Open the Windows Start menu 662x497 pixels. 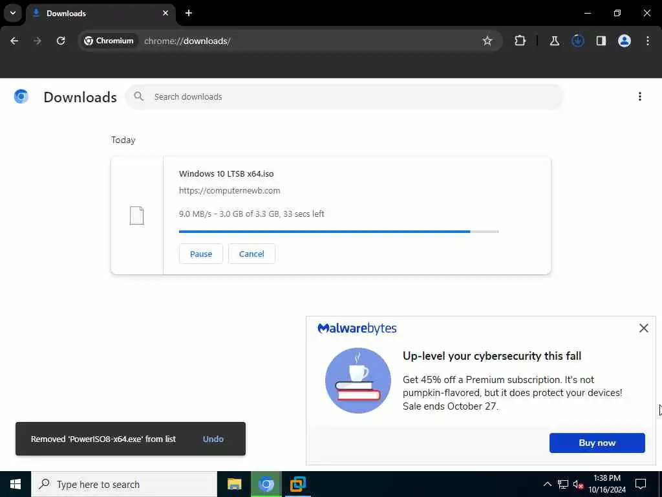coord(16,484)
